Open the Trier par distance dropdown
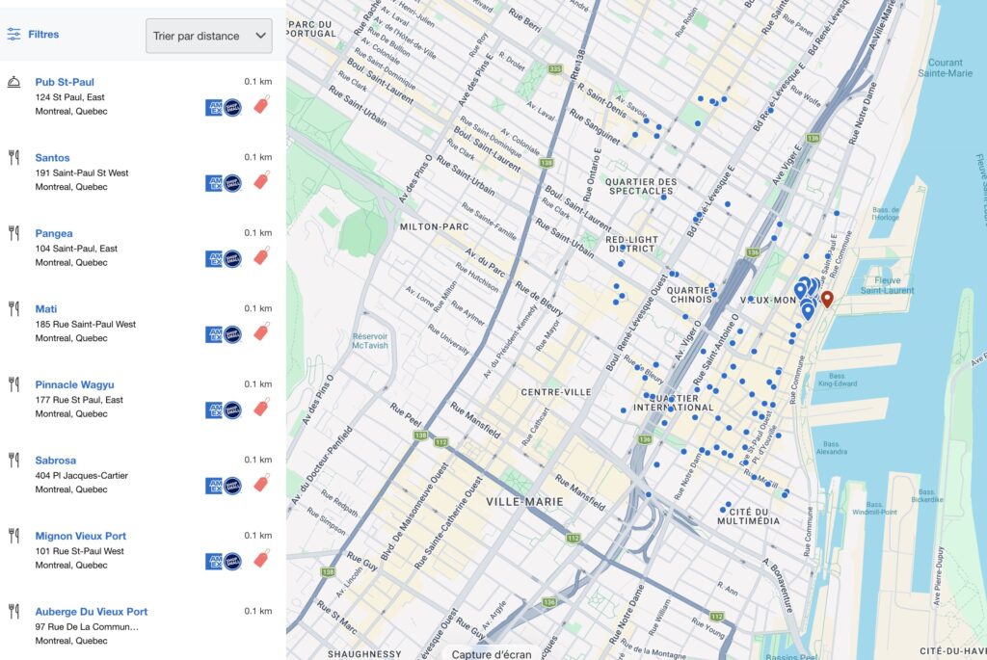Image resolution: width=987 pixels, height=660 pixels. [209, 36]
